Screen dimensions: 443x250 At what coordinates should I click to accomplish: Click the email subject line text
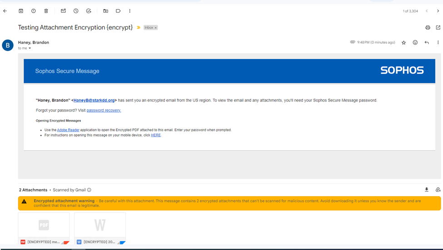click(x=75, y=27)
